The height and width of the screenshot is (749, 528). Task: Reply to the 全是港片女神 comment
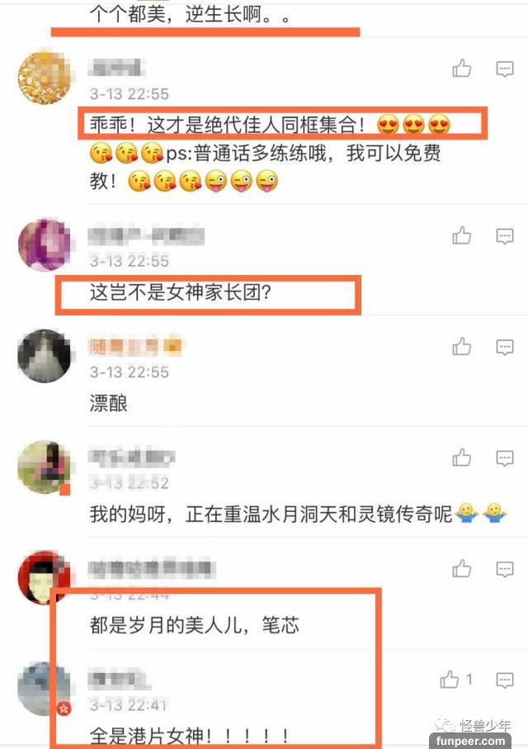point(505,680)
